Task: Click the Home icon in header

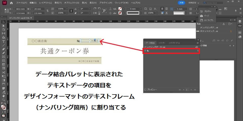Action: (11, 3)
